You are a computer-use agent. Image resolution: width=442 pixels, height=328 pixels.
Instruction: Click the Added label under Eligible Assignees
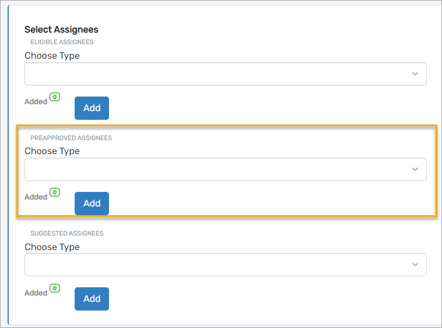36,102
